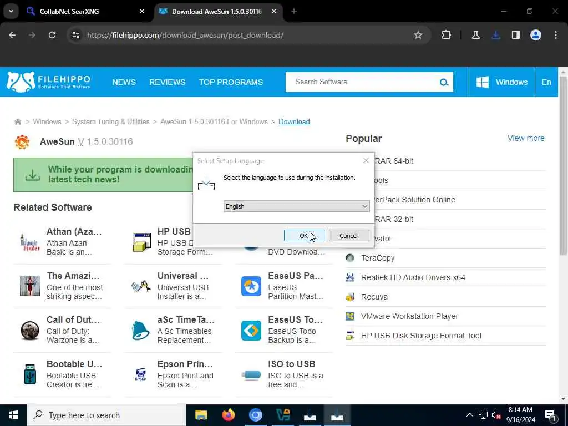Open the En language selector
This screenshot has height=426, width=568.
pyautogui.click(x=546, y=82)
